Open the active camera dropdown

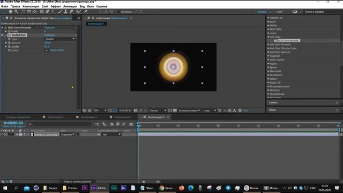[189, 110]
